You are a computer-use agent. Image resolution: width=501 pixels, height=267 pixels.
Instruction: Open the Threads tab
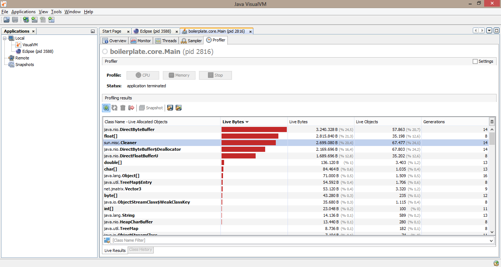[166, 41]
